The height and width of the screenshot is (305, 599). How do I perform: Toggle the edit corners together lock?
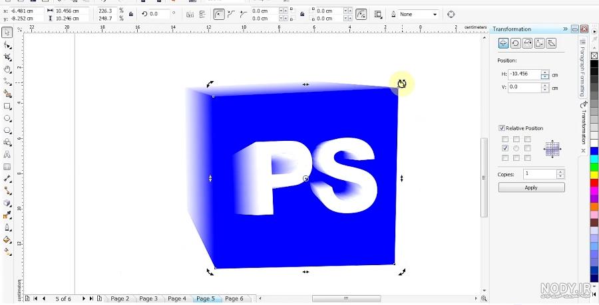[x=302, y=15]
